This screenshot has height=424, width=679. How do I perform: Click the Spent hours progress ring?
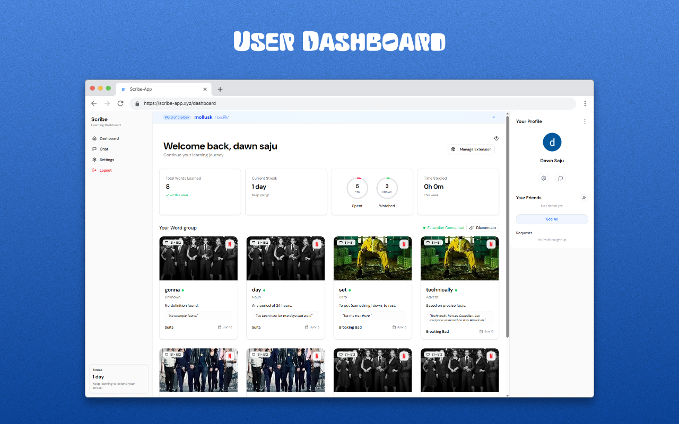pyautogui.click(x=357, y=188)
